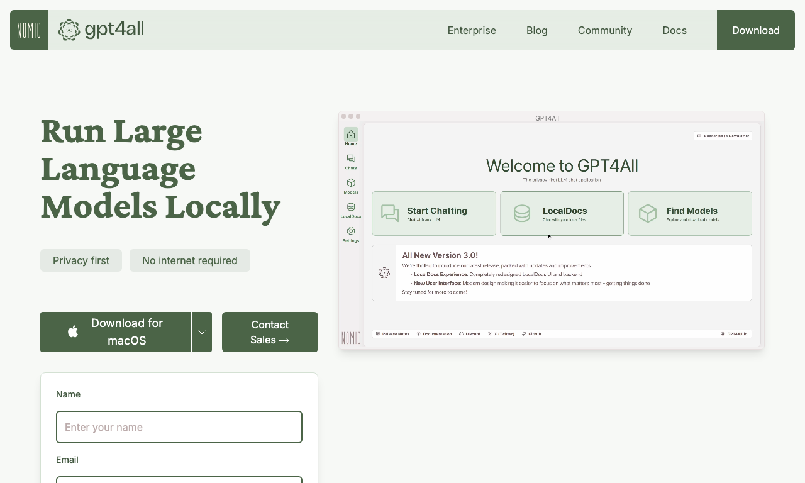Click Download for macOS button
This screenshot has width=805, height=483.
coord(116,332)
